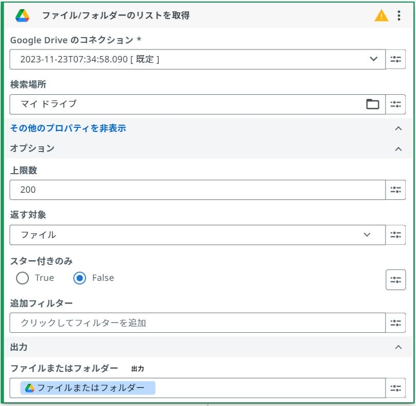Click the variable selector icon next to the output field
This screenshot has width=416, height=406.
click(x=396, y=388)
